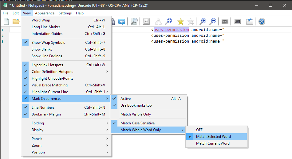Click the blue pushpin always-on-top icon
The height and width of the screenshot is (159, 292).
pos(249,21)
